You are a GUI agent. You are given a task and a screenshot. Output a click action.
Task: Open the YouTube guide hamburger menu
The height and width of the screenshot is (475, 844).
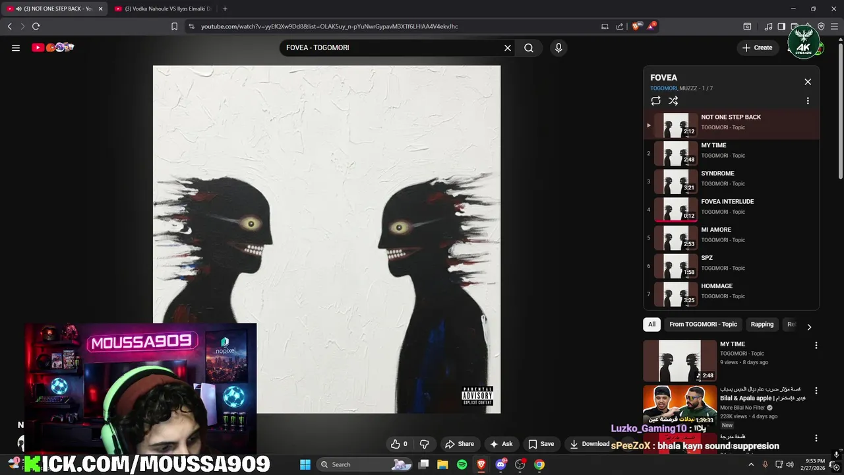[x=16, y=47]
